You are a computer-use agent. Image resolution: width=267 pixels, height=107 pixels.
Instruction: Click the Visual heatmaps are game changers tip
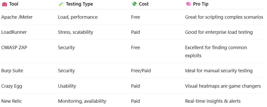point(223,86)
